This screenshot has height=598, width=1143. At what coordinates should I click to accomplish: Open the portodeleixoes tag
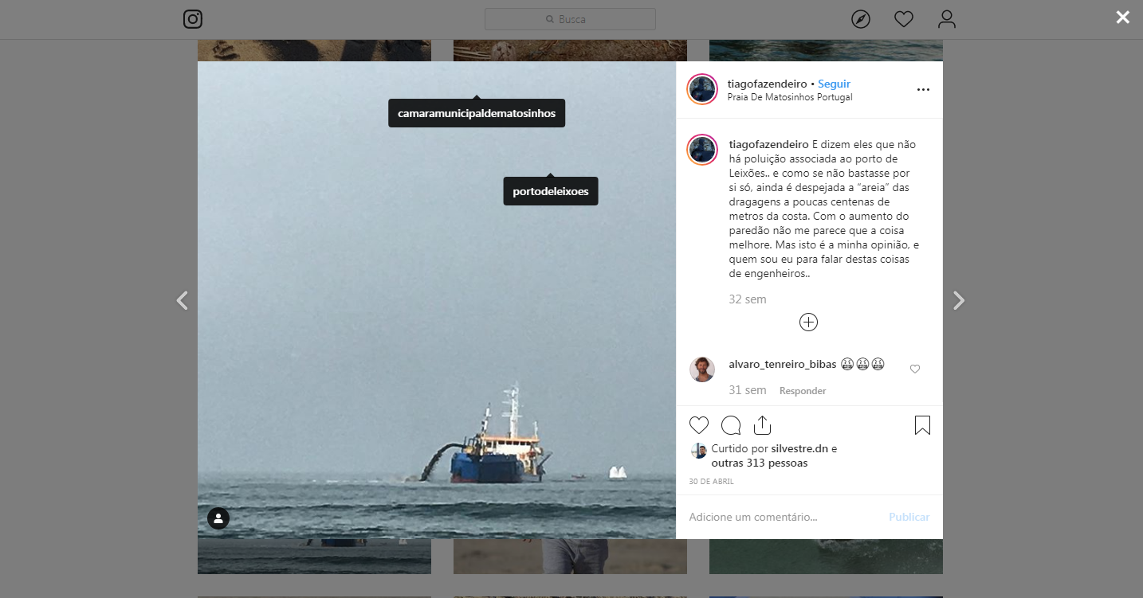tap(551, 191)
